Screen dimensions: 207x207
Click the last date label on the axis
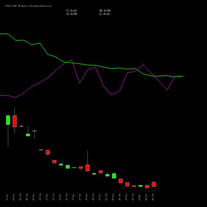pos(153,197)
